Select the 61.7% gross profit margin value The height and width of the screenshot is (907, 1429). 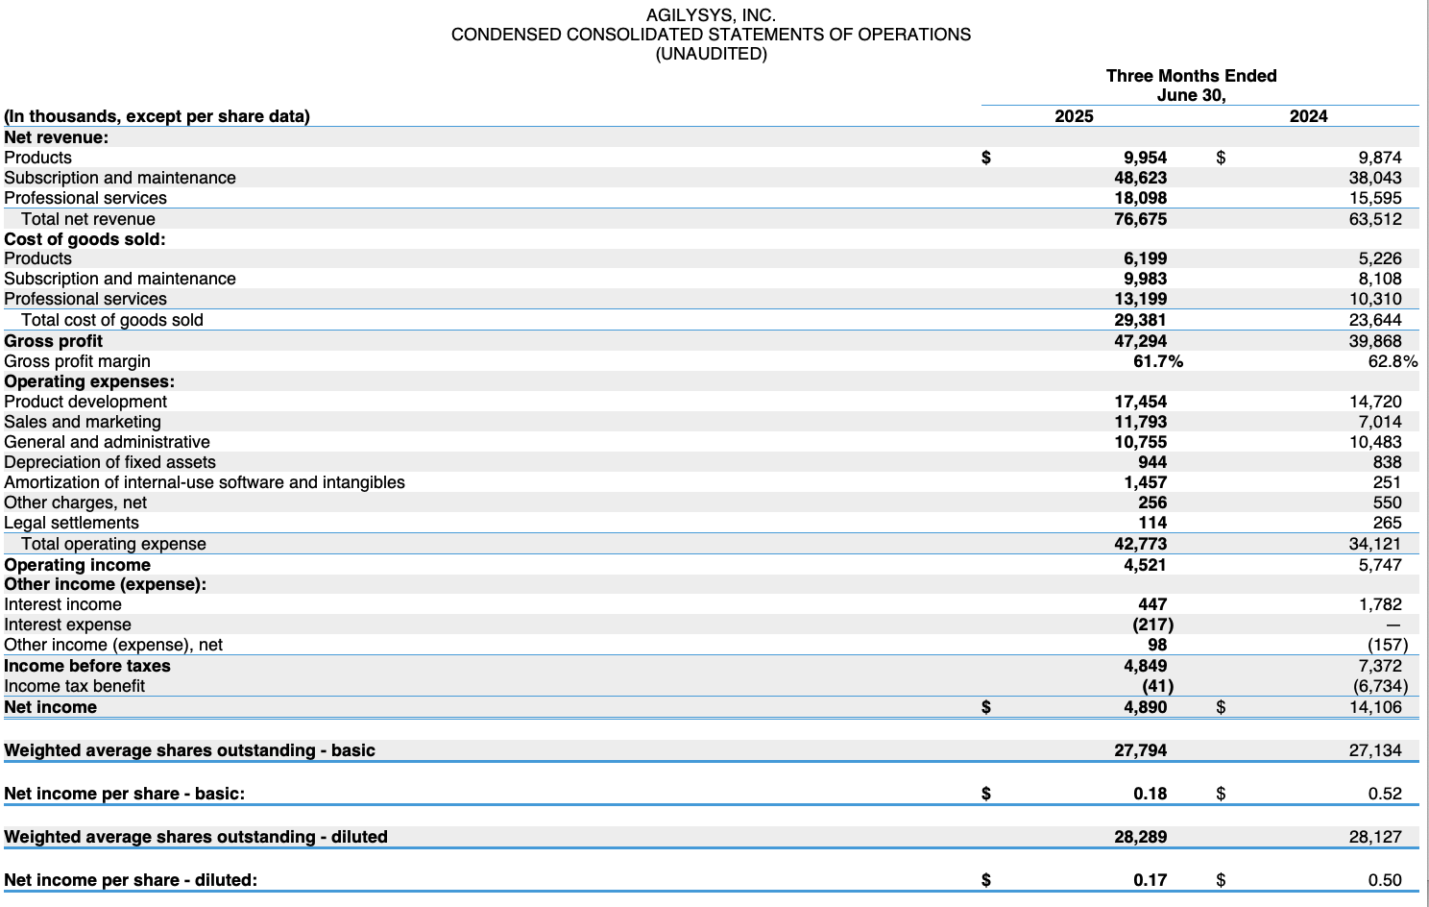(1158, 361)
